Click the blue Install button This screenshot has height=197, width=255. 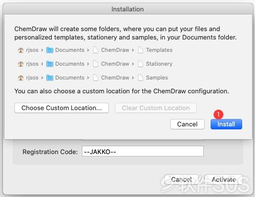click(226, 124)
